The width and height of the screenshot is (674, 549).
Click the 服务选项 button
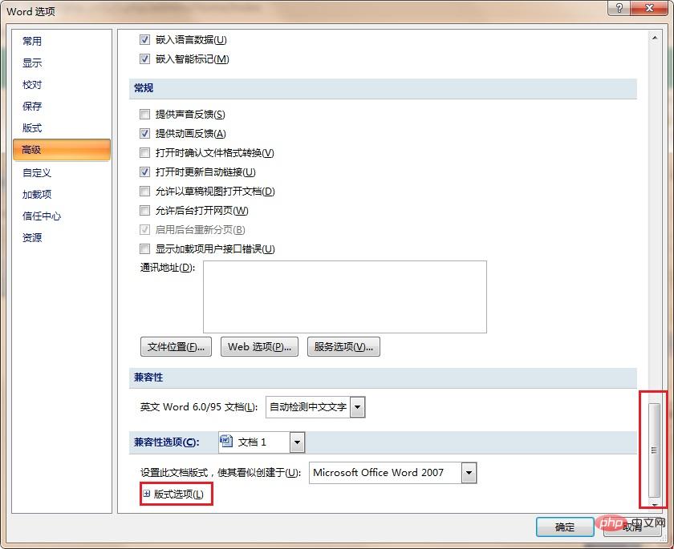tap(343, 347)
